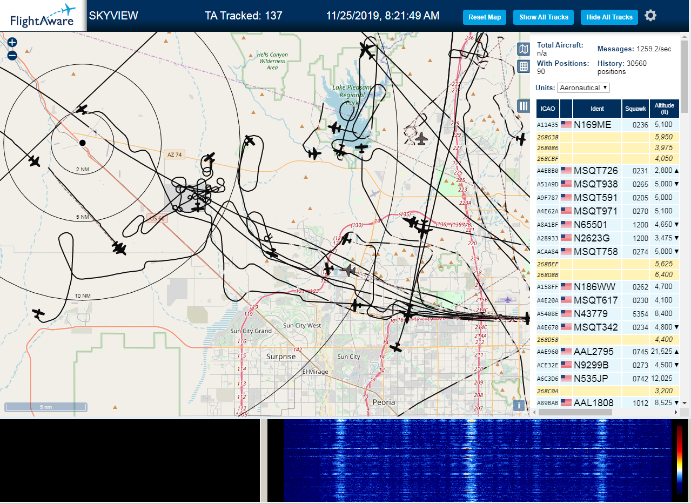Click US flag in N169ME row
This screenshot has height=504, width=691.
click(x=566, y=124)
